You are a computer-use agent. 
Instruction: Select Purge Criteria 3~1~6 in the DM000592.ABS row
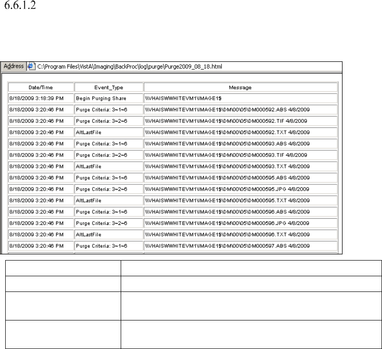point(109,110)
